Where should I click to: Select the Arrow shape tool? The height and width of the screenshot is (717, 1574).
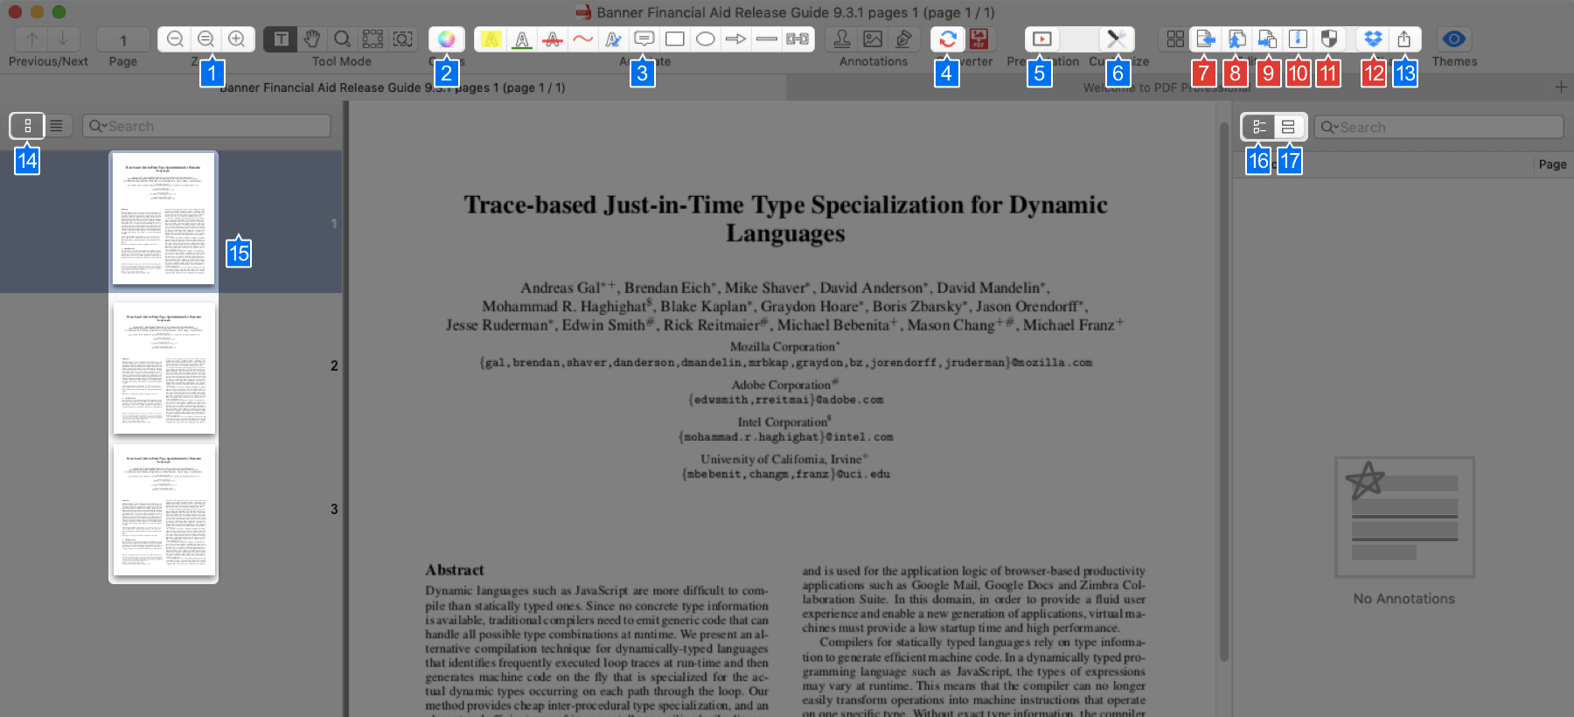coord(736,39)
